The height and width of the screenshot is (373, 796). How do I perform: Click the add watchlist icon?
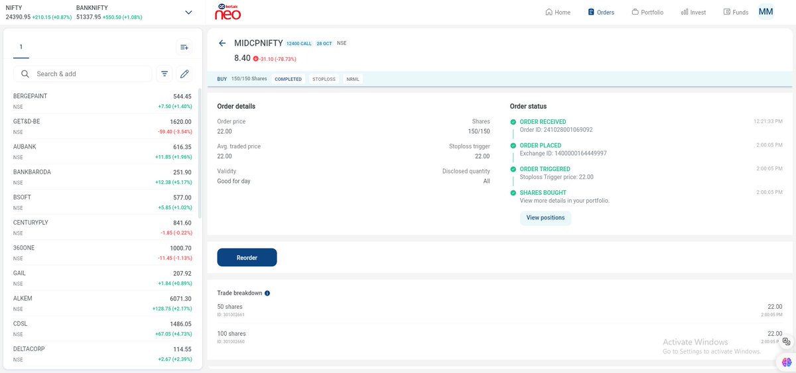pos(184,47)
